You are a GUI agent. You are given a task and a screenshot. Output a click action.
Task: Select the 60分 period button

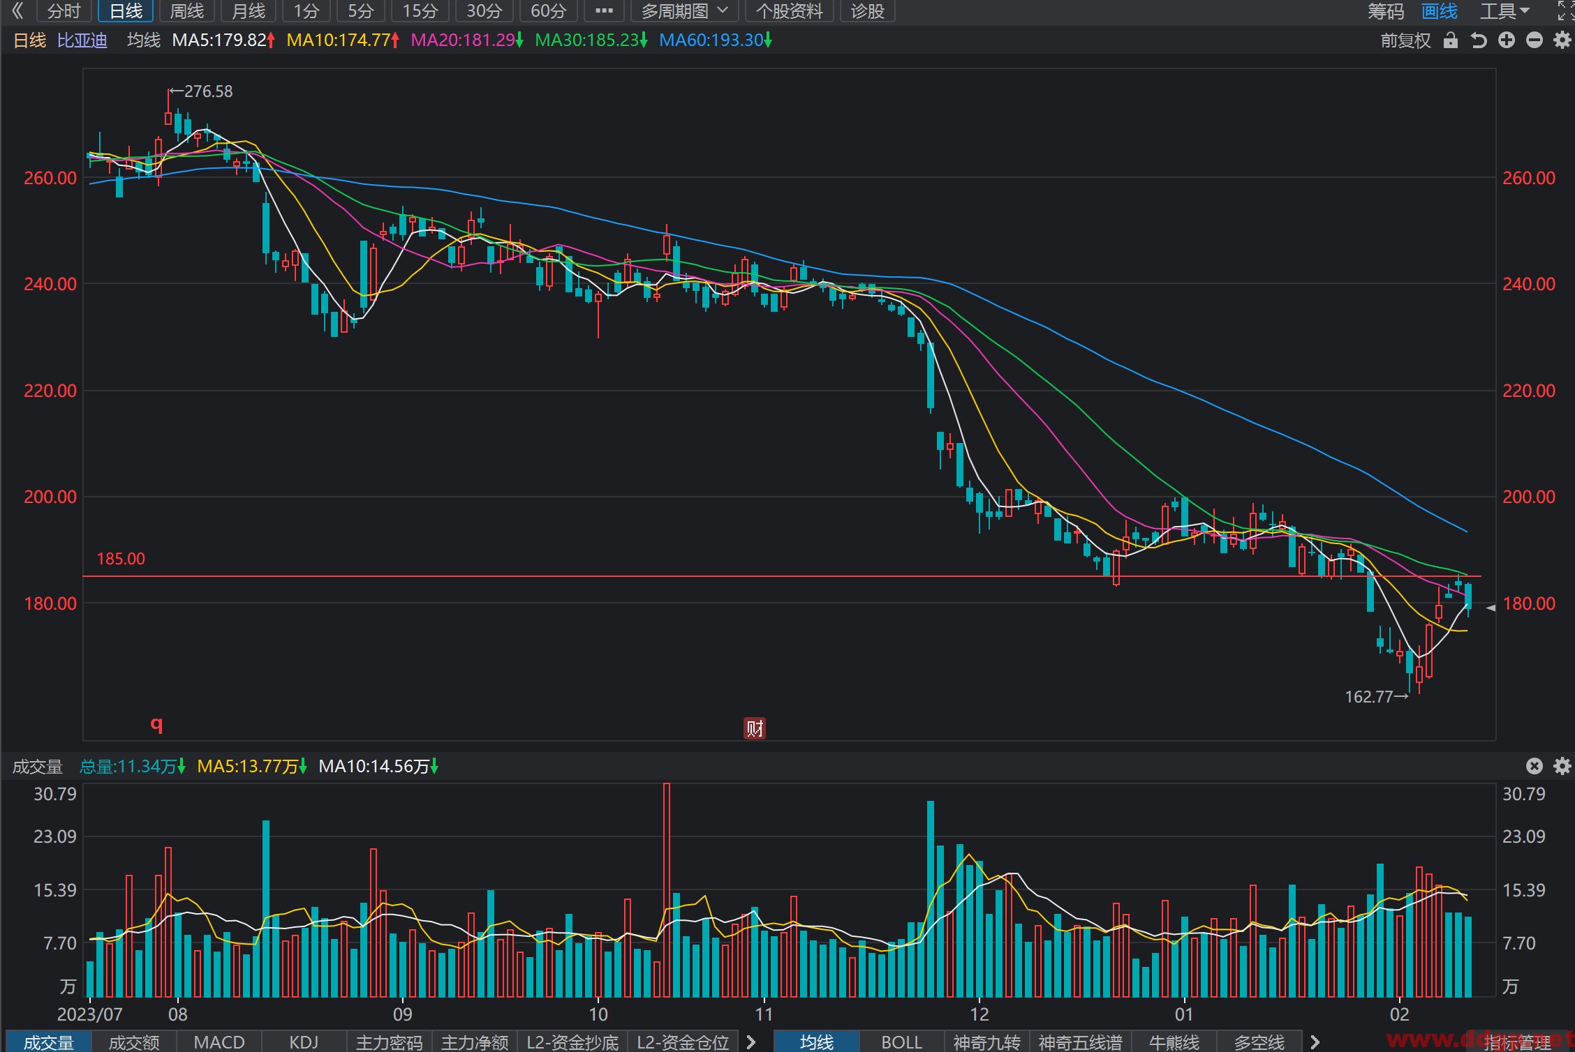548,11
